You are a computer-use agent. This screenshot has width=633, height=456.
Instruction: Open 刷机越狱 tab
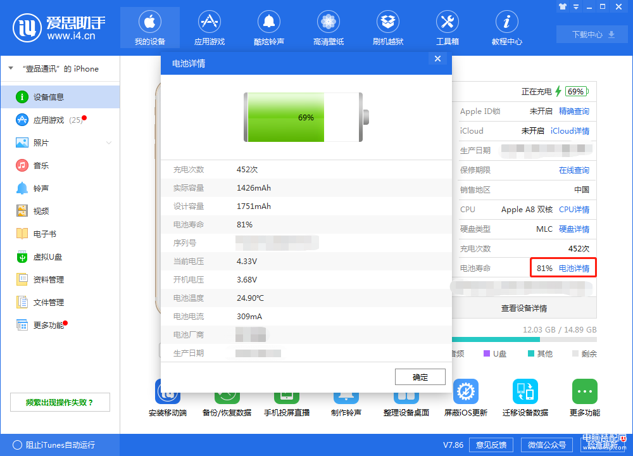click(388, 28)
